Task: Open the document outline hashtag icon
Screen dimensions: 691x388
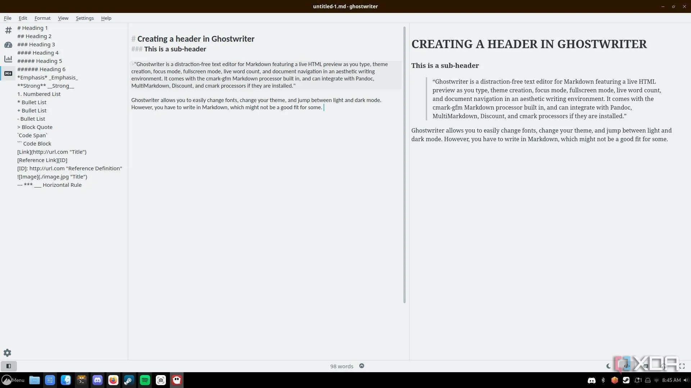Action: pyautogui.click(x=8, y=30)
